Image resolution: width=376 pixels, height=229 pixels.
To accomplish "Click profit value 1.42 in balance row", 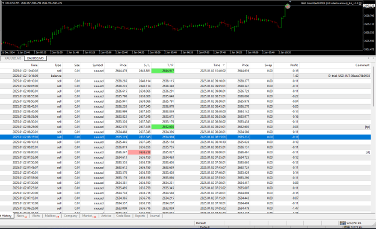I will click(x=295, y=76).
